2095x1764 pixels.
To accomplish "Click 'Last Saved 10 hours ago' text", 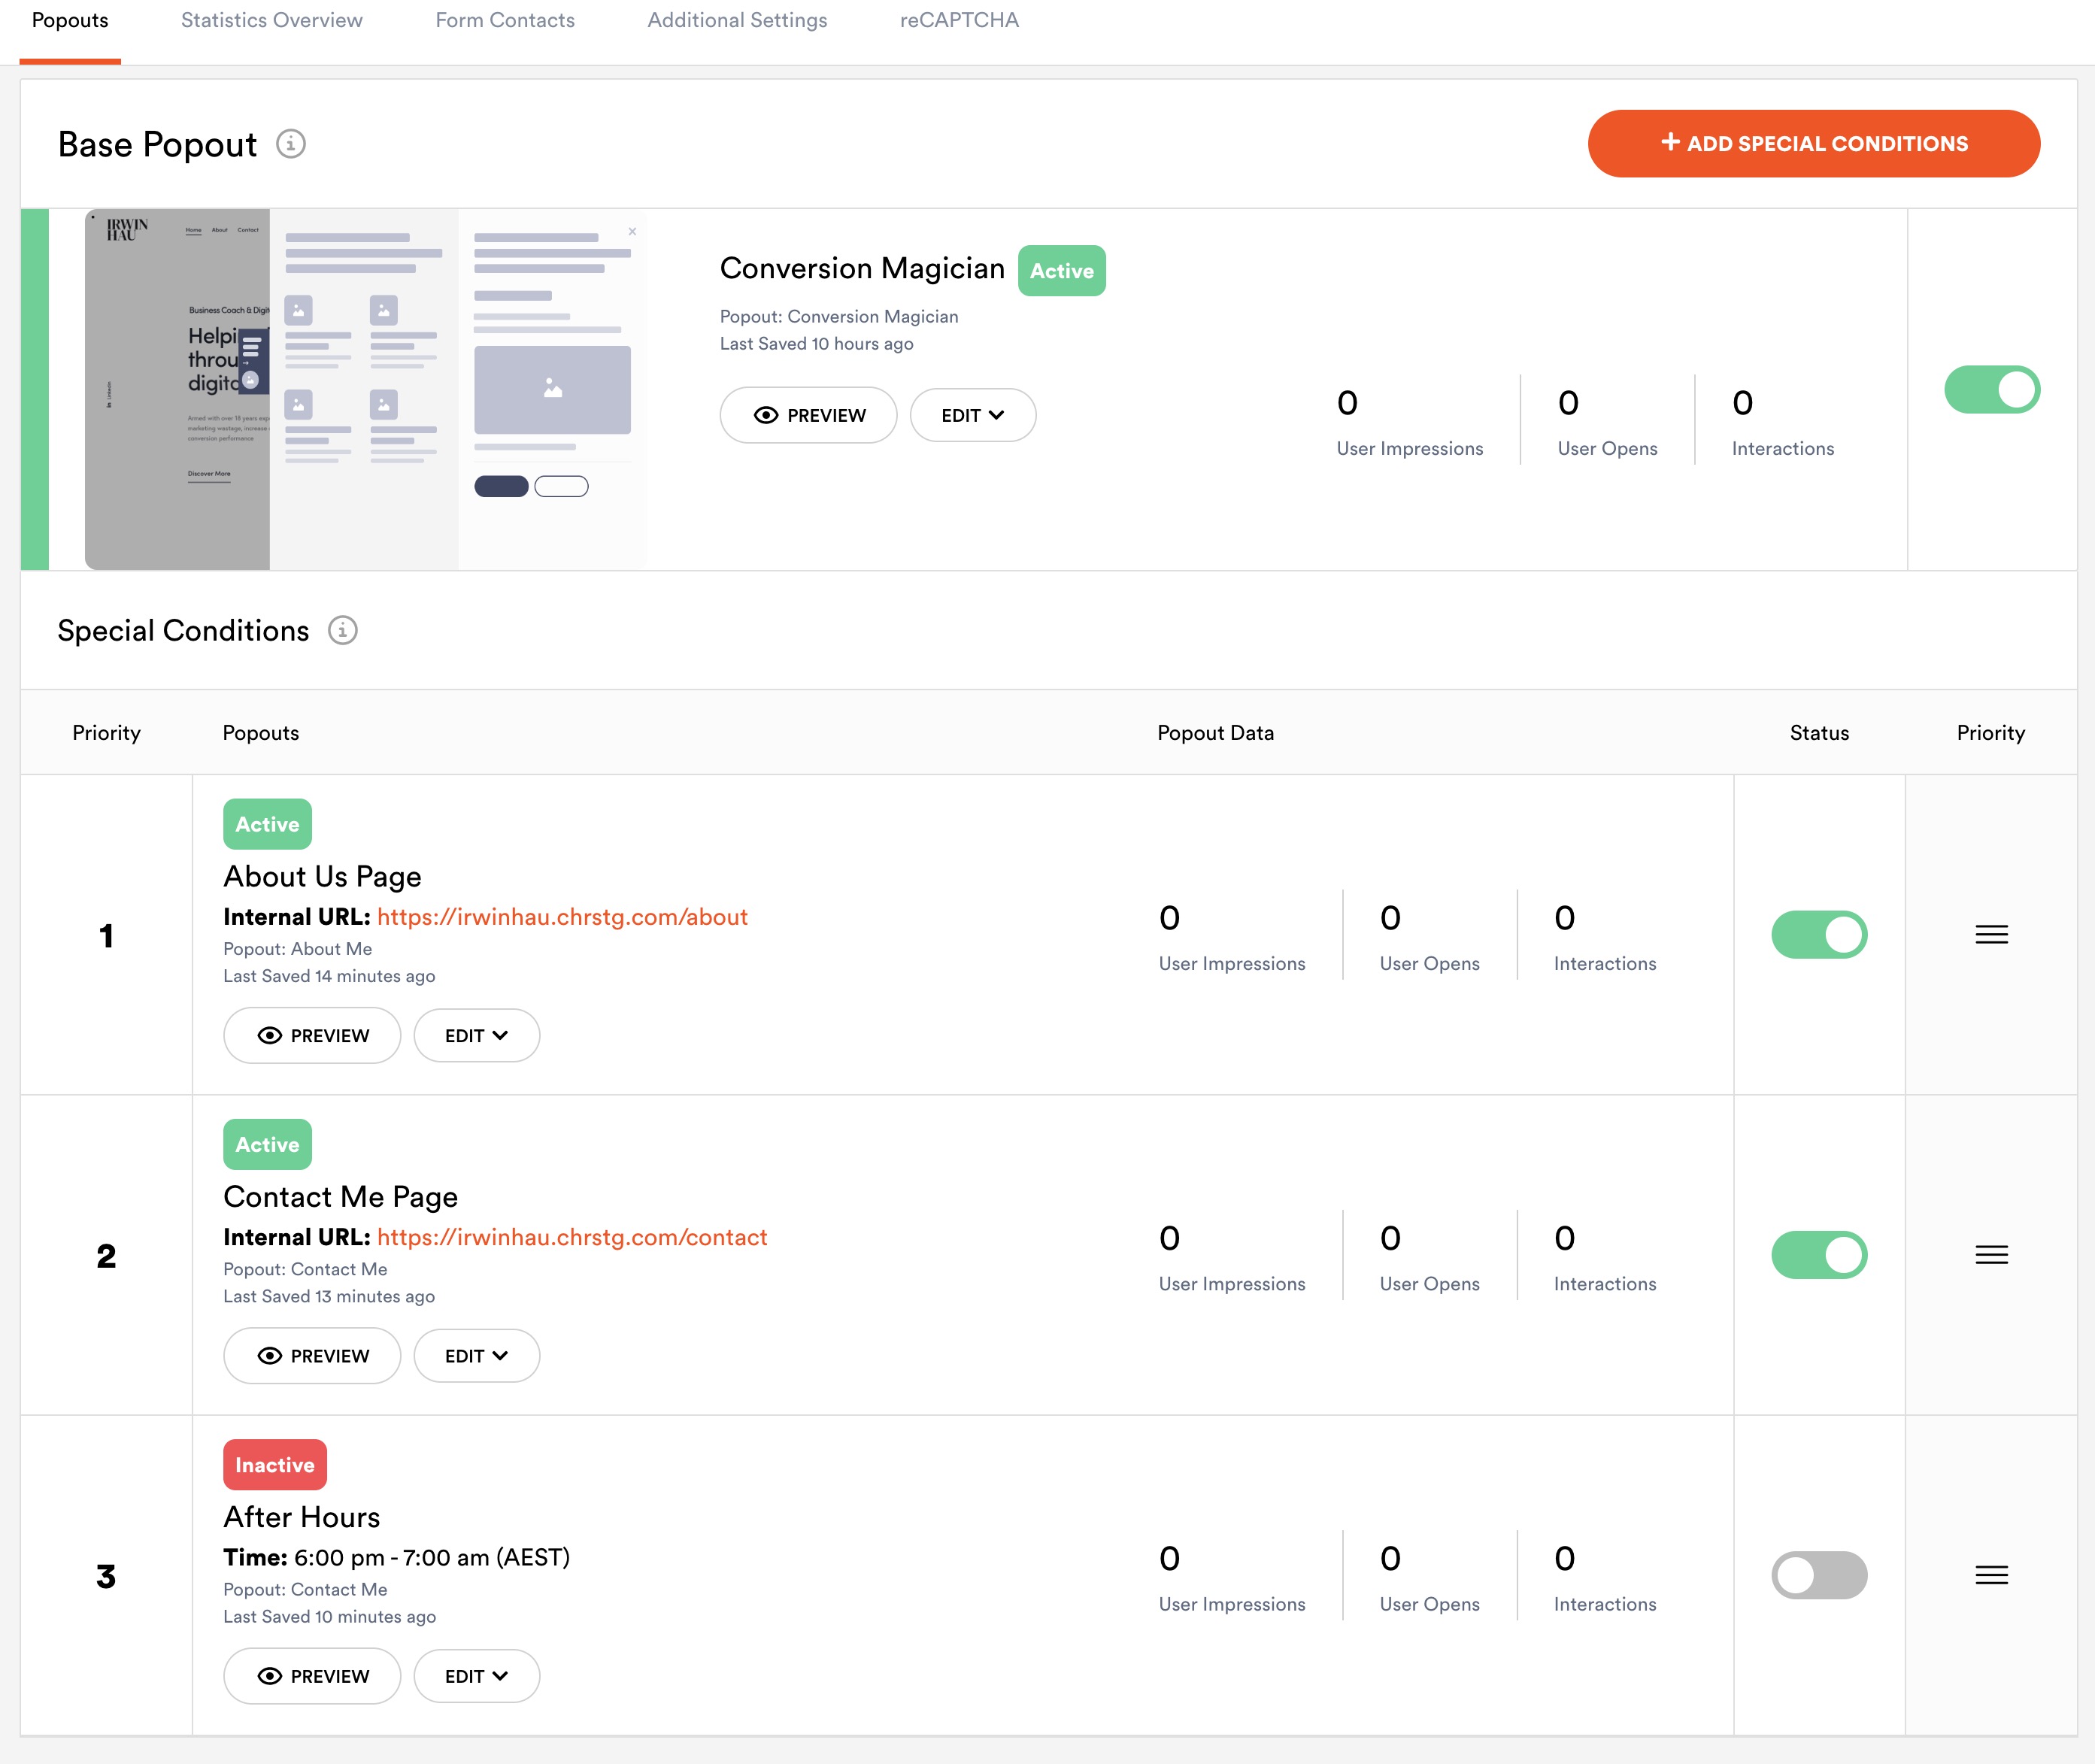I will [816, 344].
